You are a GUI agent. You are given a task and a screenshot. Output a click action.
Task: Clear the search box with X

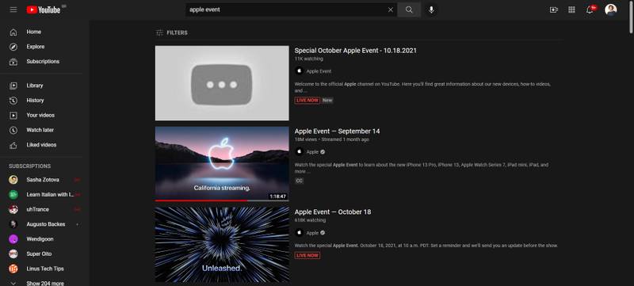pos(390,10)
